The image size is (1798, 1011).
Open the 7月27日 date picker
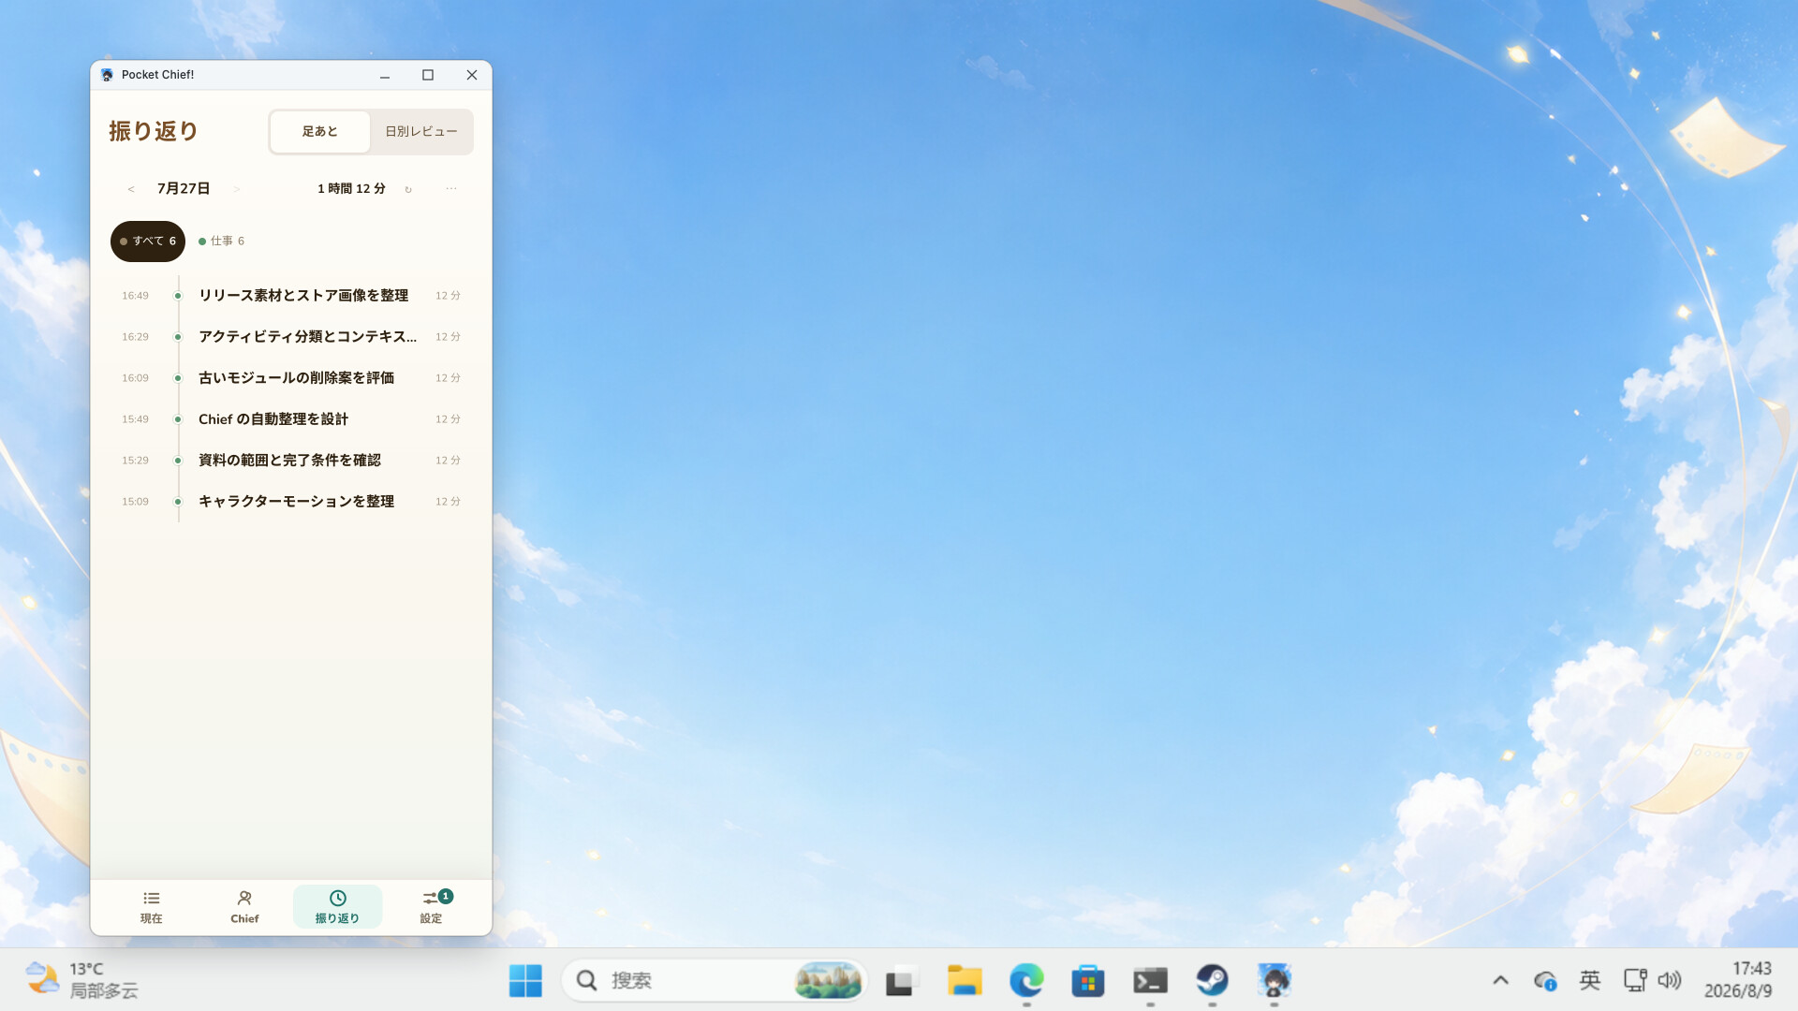pos(184,188)
